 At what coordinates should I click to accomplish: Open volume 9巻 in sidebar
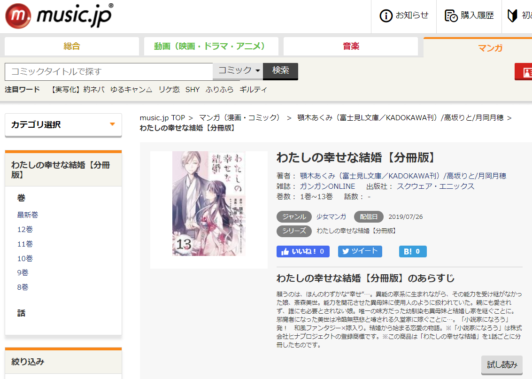(x=23, y=273)
